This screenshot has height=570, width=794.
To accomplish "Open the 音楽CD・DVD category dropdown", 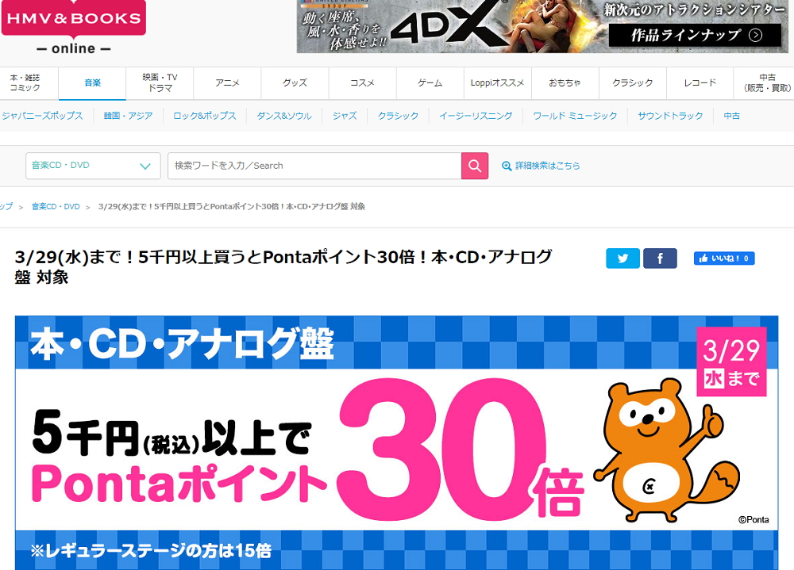I will 93,166.
